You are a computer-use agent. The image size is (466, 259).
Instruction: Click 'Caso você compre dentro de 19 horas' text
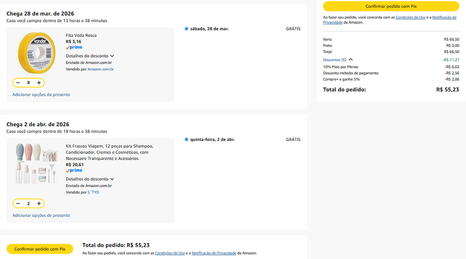click(x=57, y=132)
